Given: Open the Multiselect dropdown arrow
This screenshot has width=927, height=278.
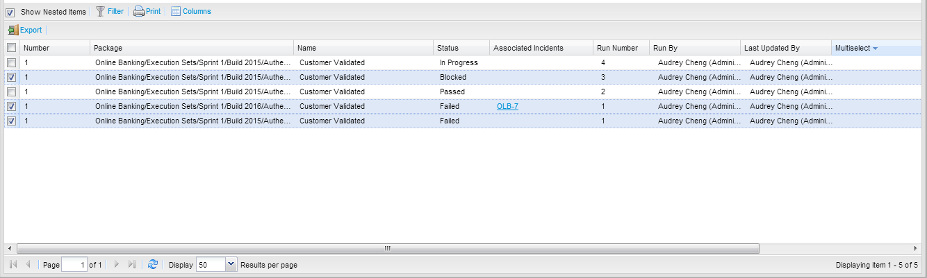Looking at the screenshot, I should (875, 48).
